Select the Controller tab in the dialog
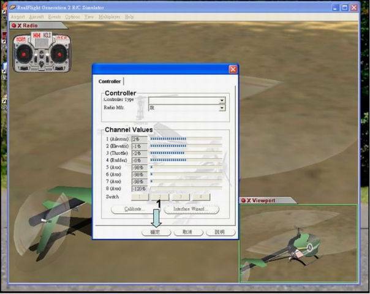370x294 pixels. coord(110,81)
